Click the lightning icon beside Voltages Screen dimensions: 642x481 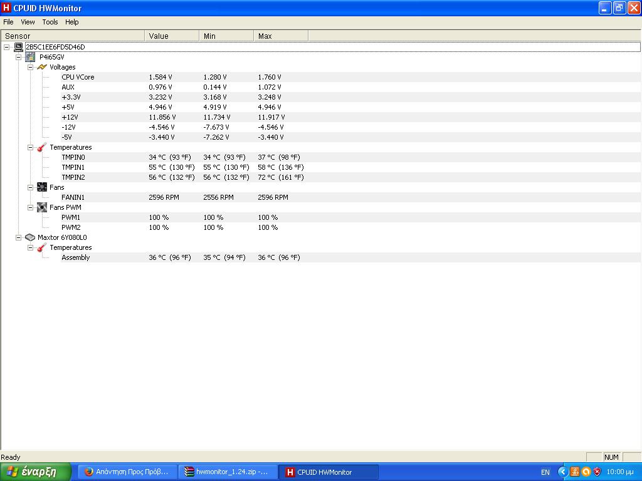[42, 67]
